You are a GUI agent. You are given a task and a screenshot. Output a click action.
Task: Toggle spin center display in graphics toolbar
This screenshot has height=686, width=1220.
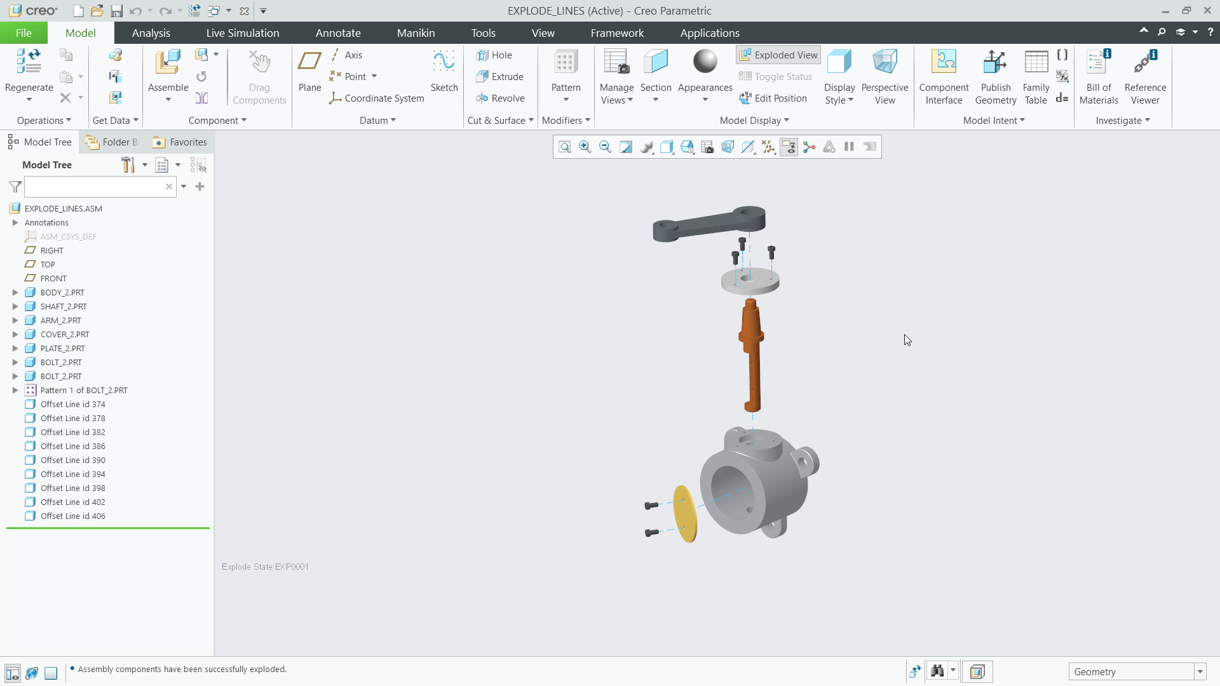pos(808,147)
